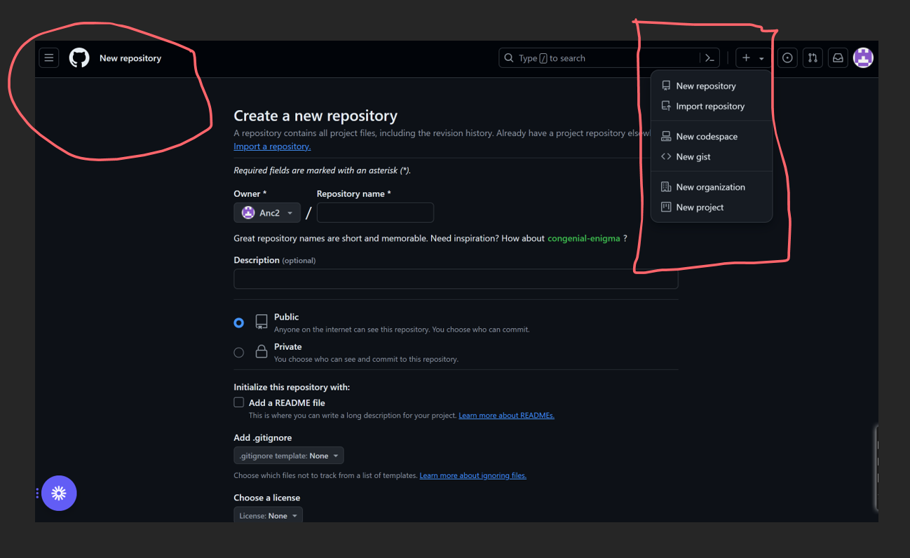Select New gist menu entry
This screenshot has height=558, width=910.
pos(712,157)
